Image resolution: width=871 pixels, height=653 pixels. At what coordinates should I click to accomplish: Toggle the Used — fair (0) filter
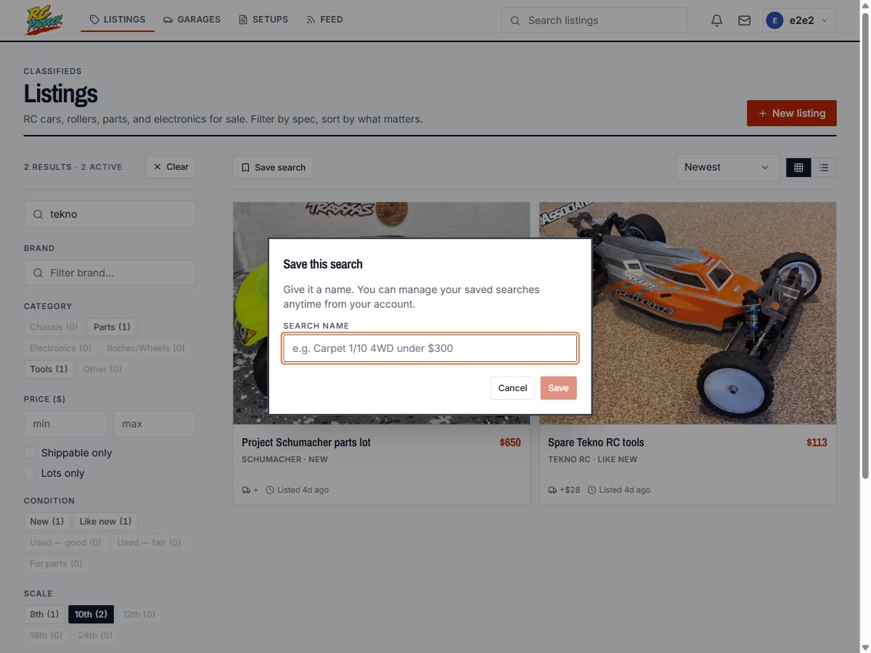click(149, 543)
